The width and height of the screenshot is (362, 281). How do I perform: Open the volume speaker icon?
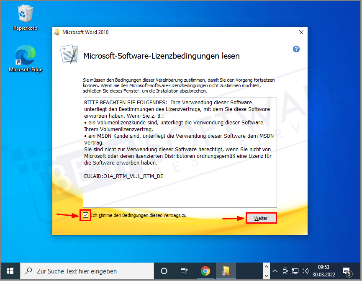point(306,271)
